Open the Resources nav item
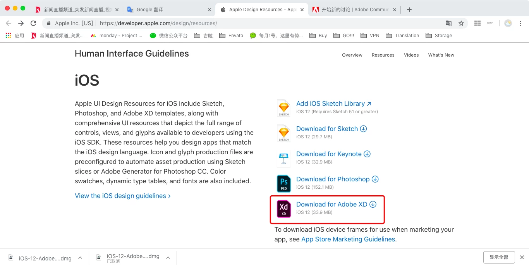529x267 pixels. [x=383, y=55]
